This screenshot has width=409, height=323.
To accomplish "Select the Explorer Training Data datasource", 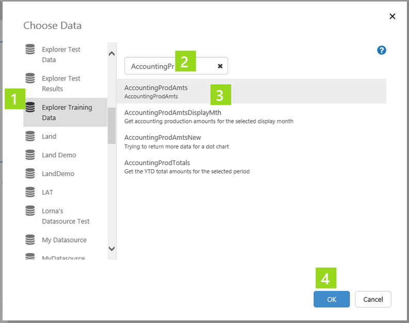I will point(67,112).
